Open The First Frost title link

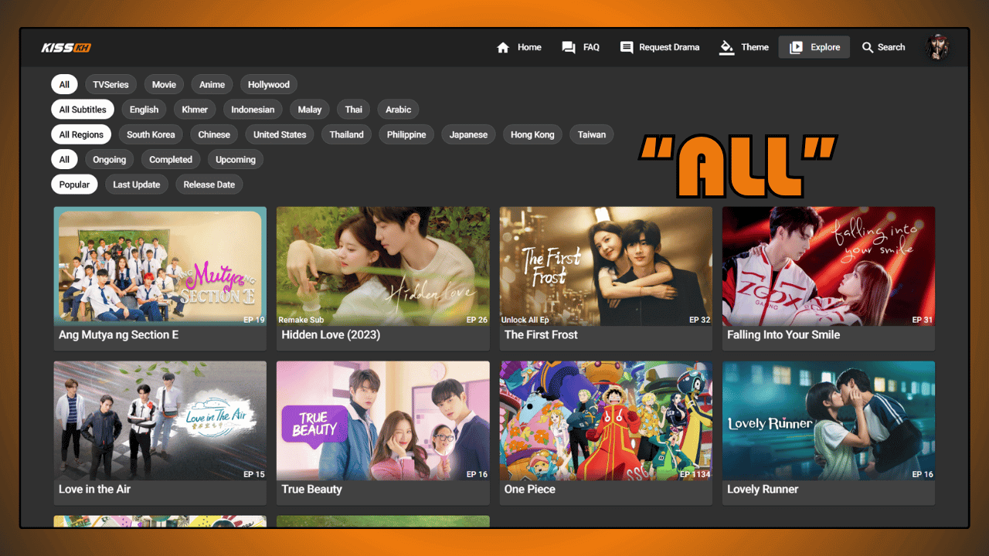click(x=541, y=335)
